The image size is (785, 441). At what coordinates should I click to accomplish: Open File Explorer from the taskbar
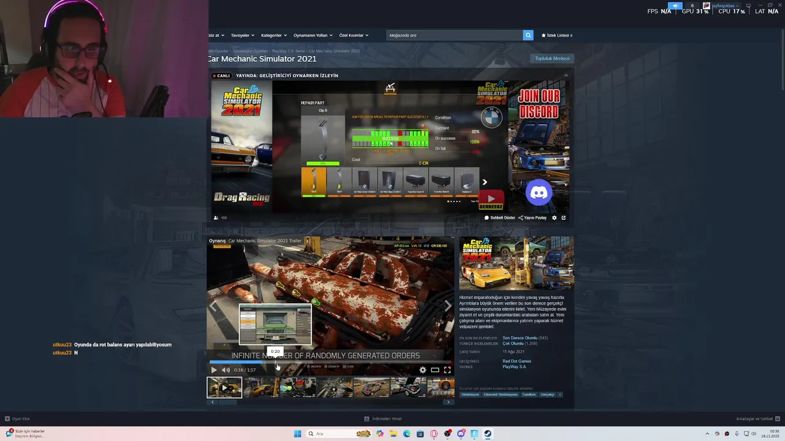click(393, 434)
